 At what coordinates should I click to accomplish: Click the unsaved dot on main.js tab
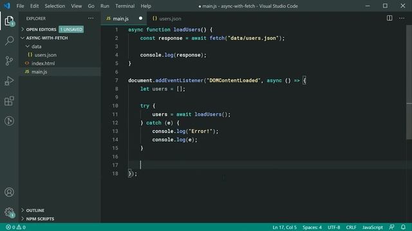tap(140, 19)
